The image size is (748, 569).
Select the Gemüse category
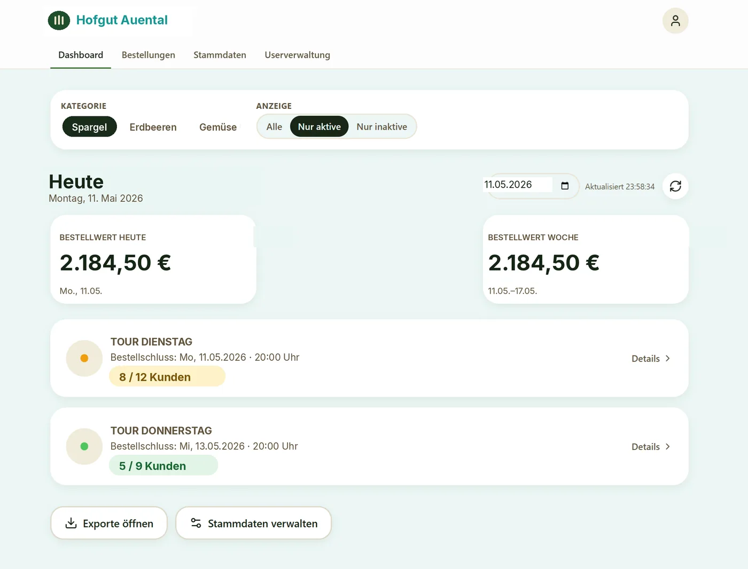pyautogui.click(x=218, y=127)
